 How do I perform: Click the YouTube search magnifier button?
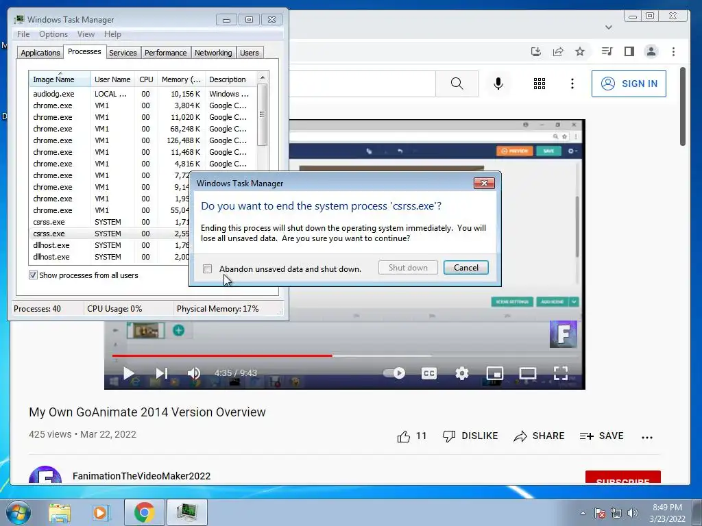(457, 83)
